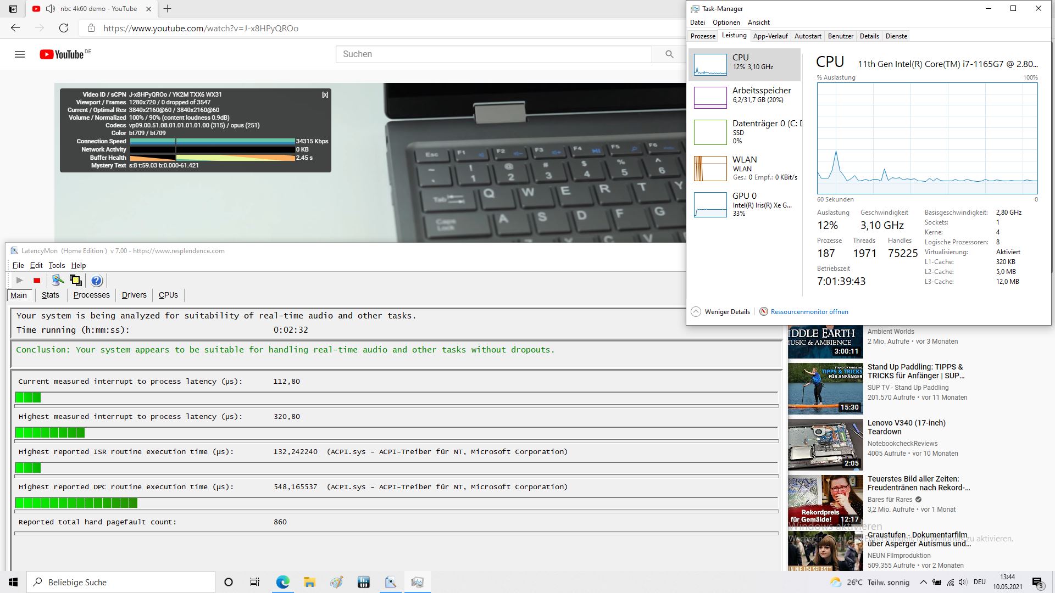Close the stats for nerds overlay
The width and height of the screenshot is (1055, 593).
[x=325, y=94]
